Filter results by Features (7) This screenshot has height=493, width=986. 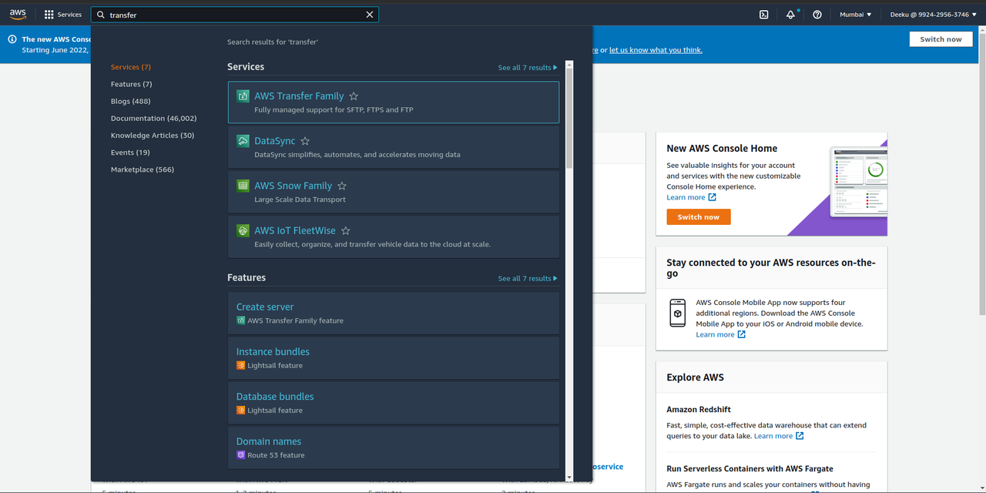pyautogui.click(x=132, y=84)
